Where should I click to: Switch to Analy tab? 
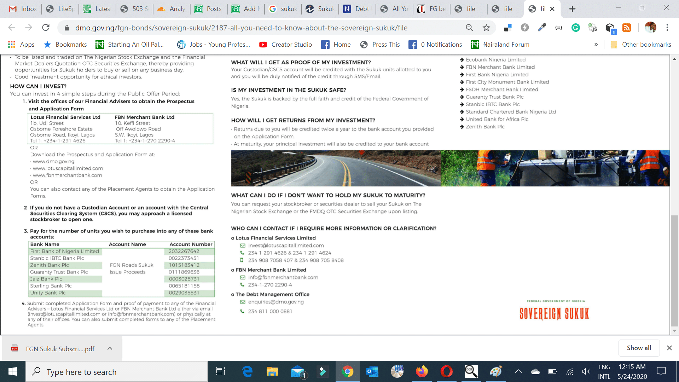pyautogui.click(x=172, y=9)
